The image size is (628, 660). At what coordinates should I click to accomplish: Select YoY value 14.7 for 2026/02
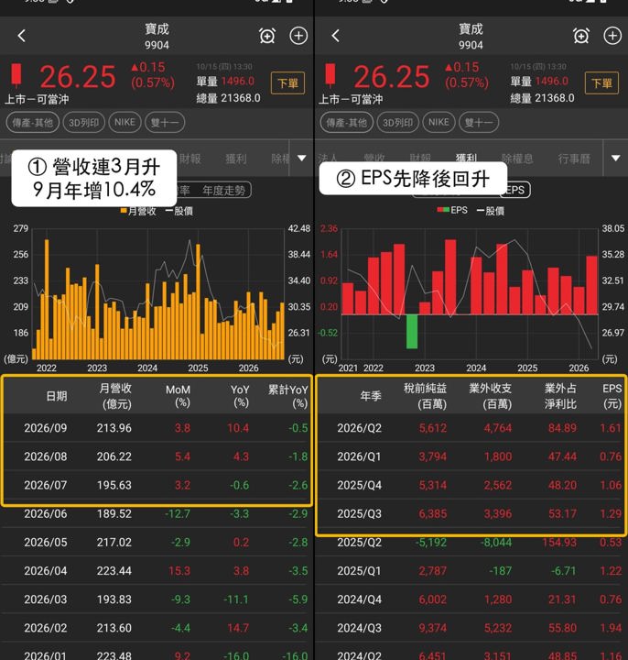click(238, 628)
